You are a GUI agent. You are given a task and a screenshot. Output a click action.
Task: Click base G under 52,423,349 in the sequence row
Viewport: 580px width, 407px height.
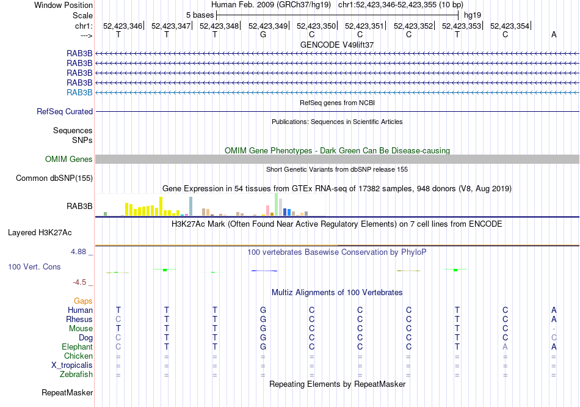(263, 34)
